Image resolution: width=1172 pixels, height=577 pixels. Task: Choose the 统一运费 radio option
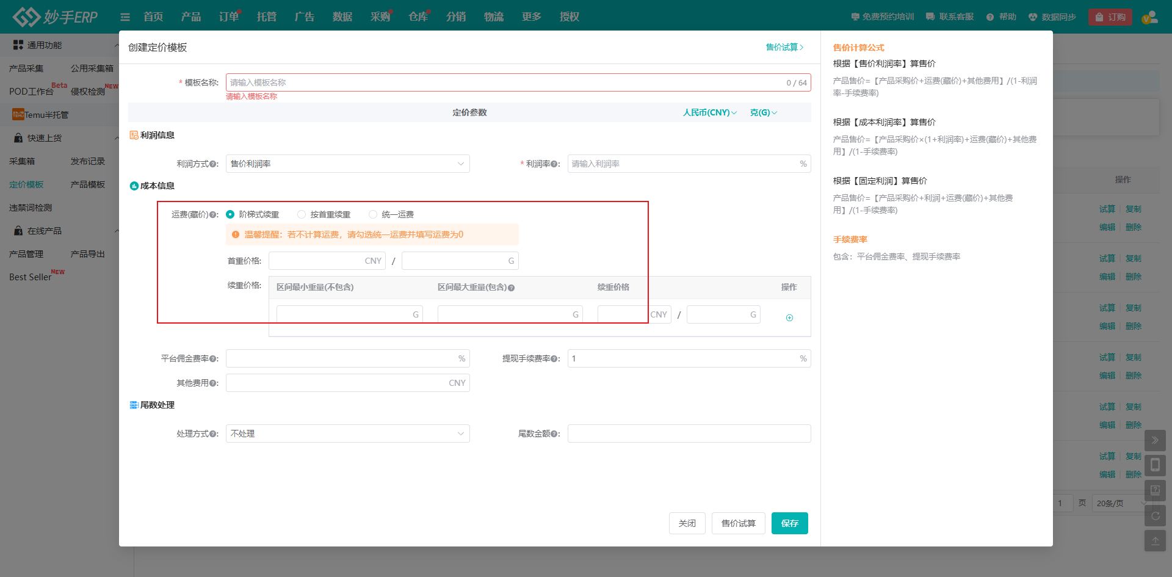pyautogui.click(x=373, y=214)
